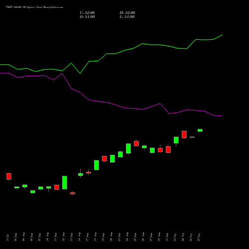Select the open value O: 51.00
Viewport: 249px width, 249px height.
tap(87, 17)
